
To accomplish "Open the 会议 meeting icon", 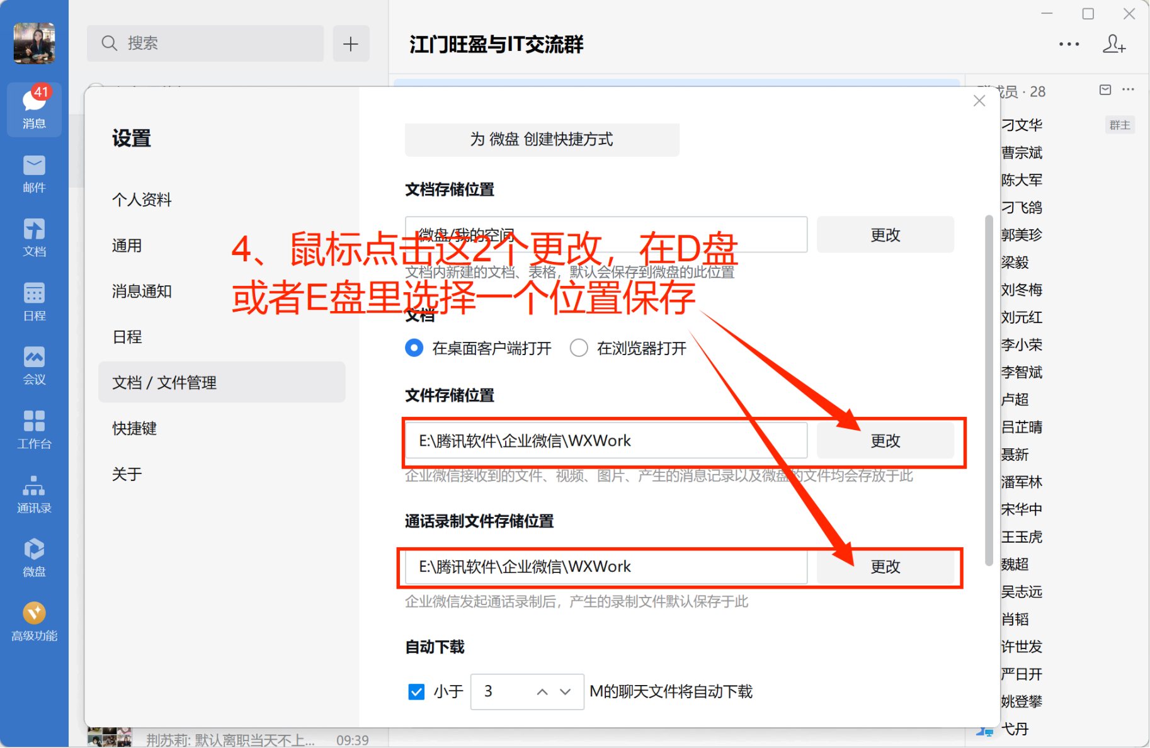I will click(34, 366).
